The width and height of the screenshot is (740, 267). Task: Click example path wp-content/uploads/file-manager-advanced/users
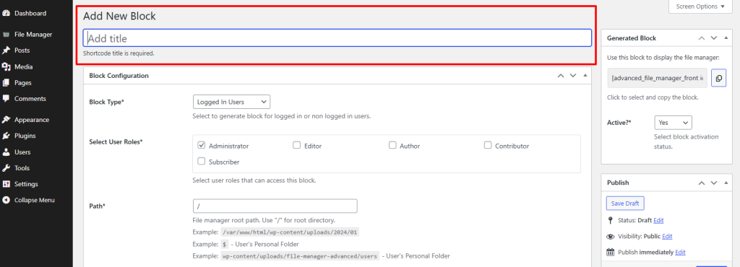click(300, 256)
